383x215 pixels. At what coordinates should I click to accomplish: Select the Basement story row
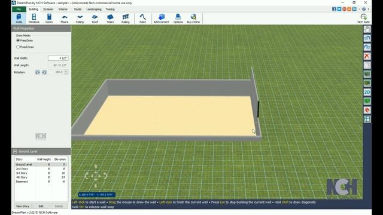click(x=41, y=182)
